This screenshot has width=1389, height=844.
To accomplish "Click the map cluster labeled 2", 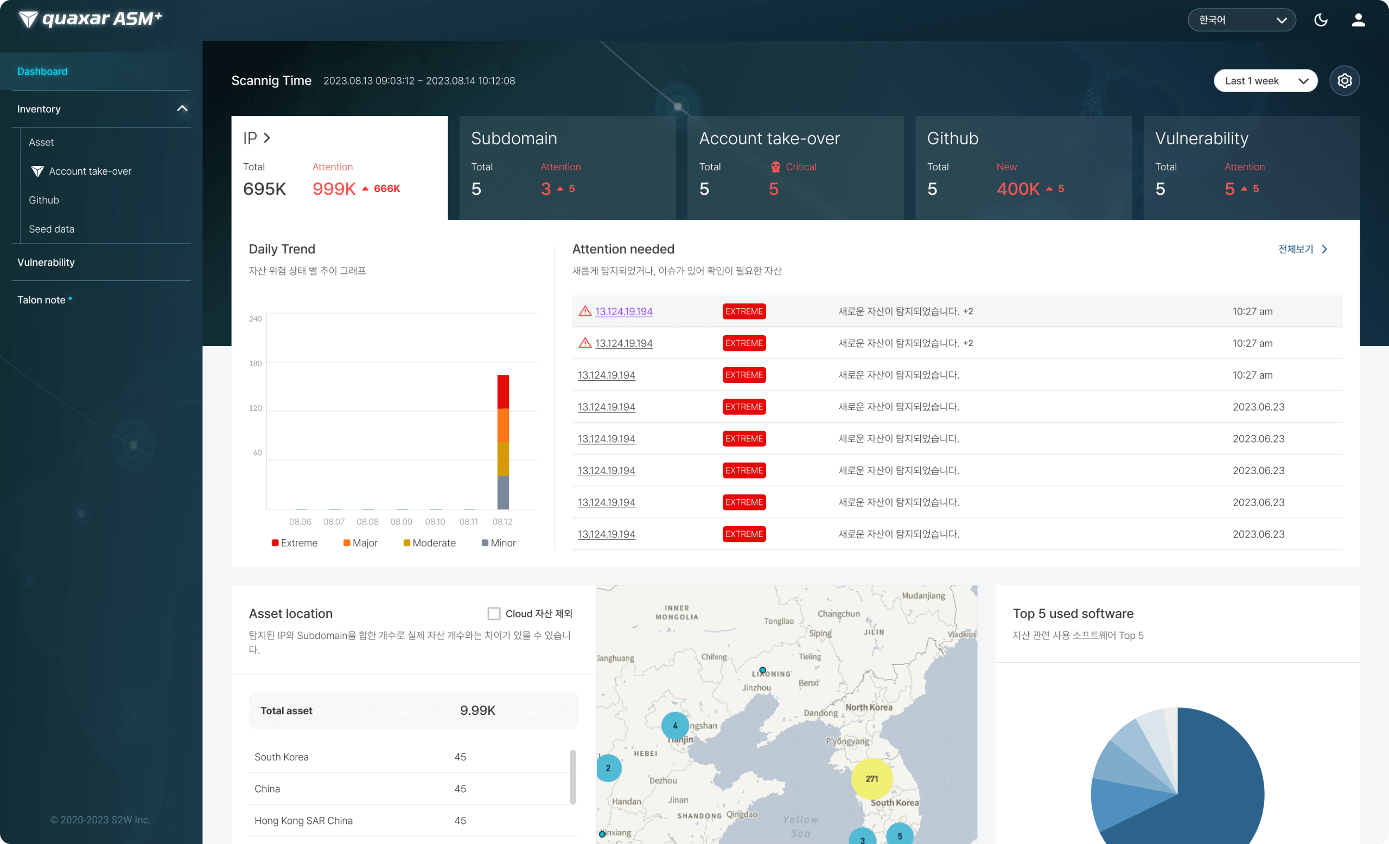I will 608,768.
